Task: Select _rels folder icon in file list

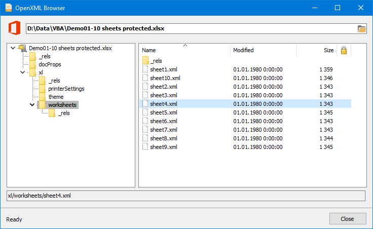Action: (145, 60)
